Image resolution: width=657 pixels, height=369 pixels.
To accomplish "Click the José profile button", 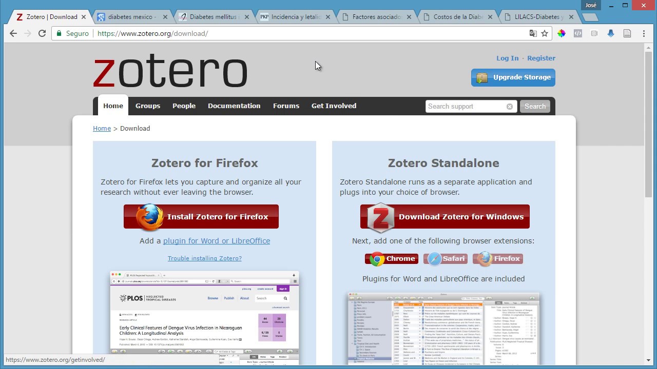I will click(x=591, y=5).
